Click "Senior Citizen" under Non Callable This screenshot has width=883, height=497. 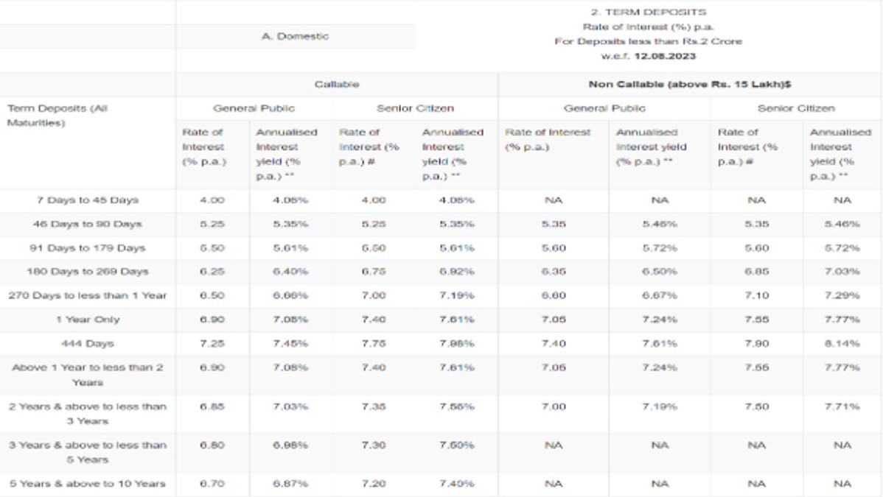coord(796,108)
